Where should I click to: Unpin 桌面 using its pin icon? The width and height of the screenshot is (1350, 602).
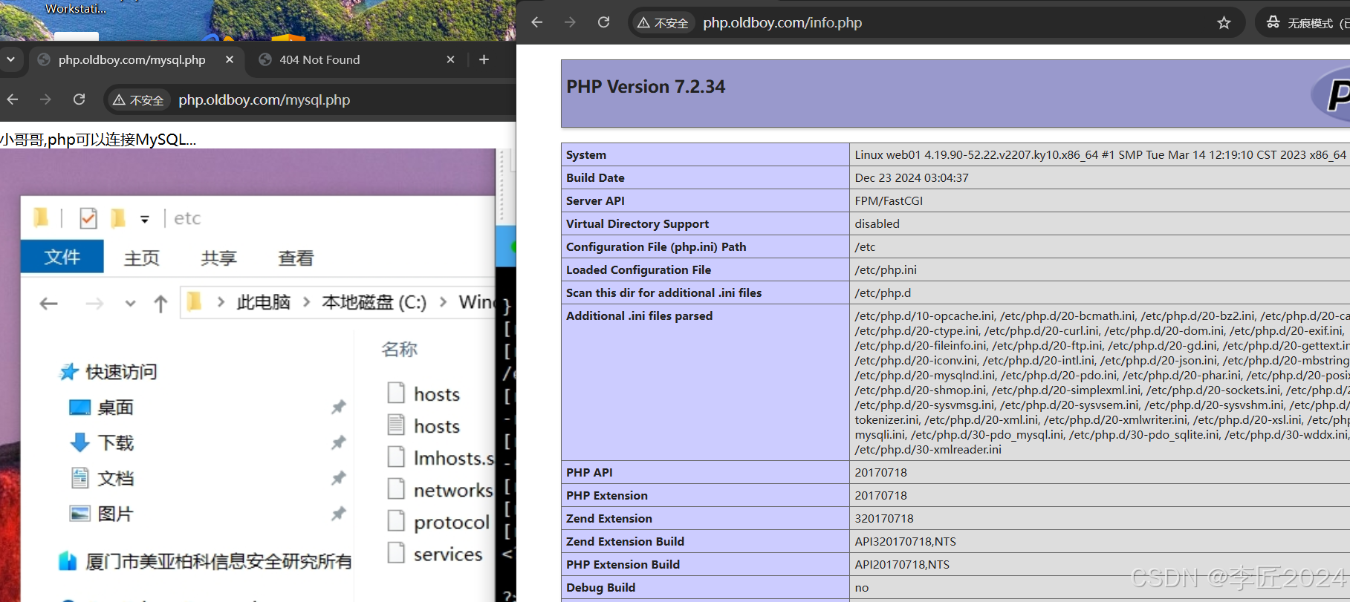[339, 407]
